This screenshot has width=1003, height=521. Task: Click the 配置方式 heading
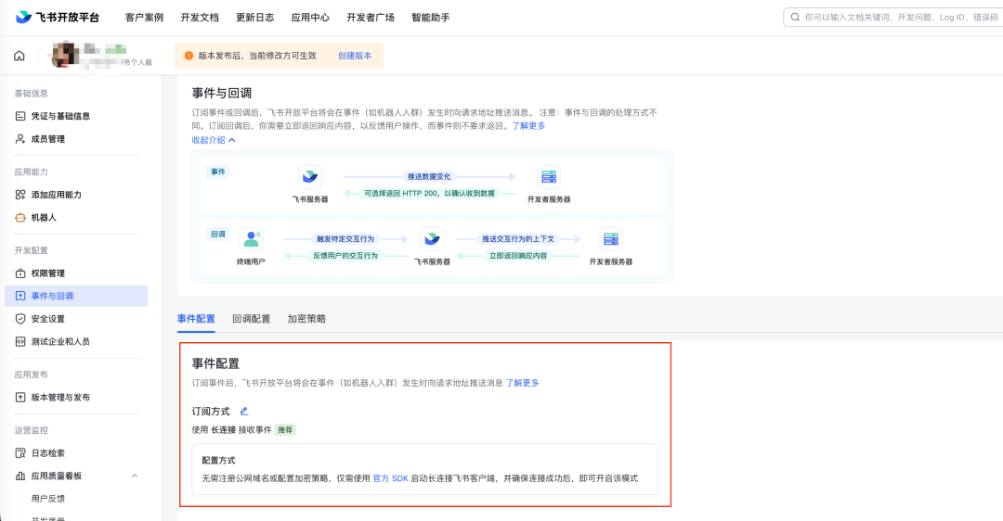[x=219, y=461]
